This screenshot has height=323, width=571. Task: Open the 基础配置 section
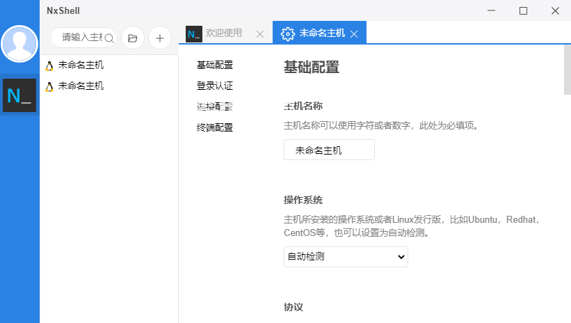pos(214,65)
